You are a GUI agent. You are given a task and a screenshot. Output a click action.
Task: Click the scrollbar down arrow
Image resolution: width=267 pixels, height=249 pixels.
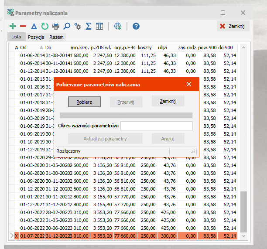click(x=244, y=236)
